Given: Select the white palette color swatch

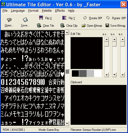Looking at the screenshot, I should click(98, 73).
